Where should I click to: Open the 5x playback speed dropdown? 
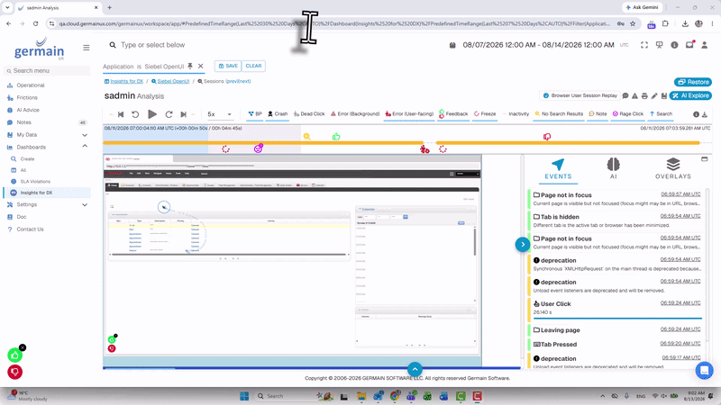coord(219,114)
